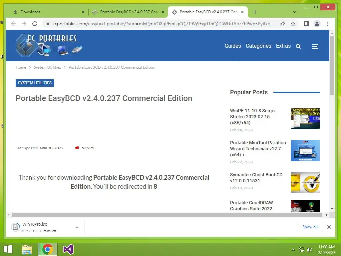Image resolution: width=341 pixels, height=256 pixels.
Task: Click the scroll down arrow
Action: [x=332, y=209]
